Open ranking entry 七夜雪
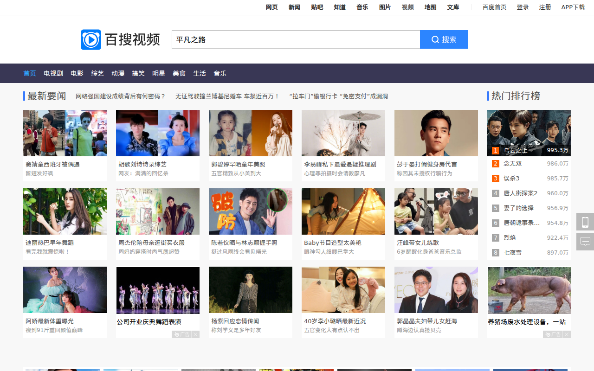Screen dimensions: 594x371 click(x=513, y=253)
